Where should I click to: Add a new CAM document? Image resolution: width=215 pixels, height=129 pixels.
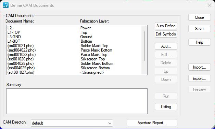(x=166, y=46)
